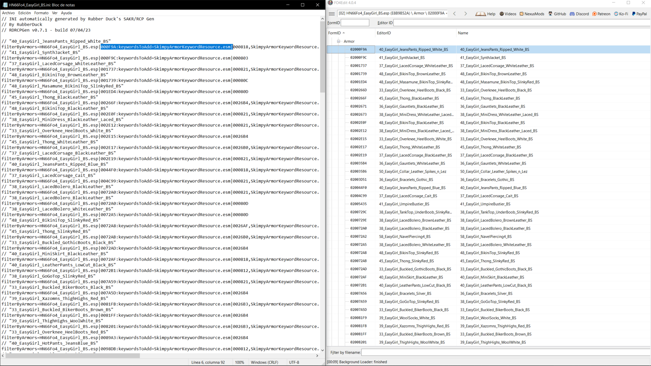Screen dimensions: 651x366
Task: Select row 020081F9 WoolSocks_White_BS
Action: [x=489, y=318]
